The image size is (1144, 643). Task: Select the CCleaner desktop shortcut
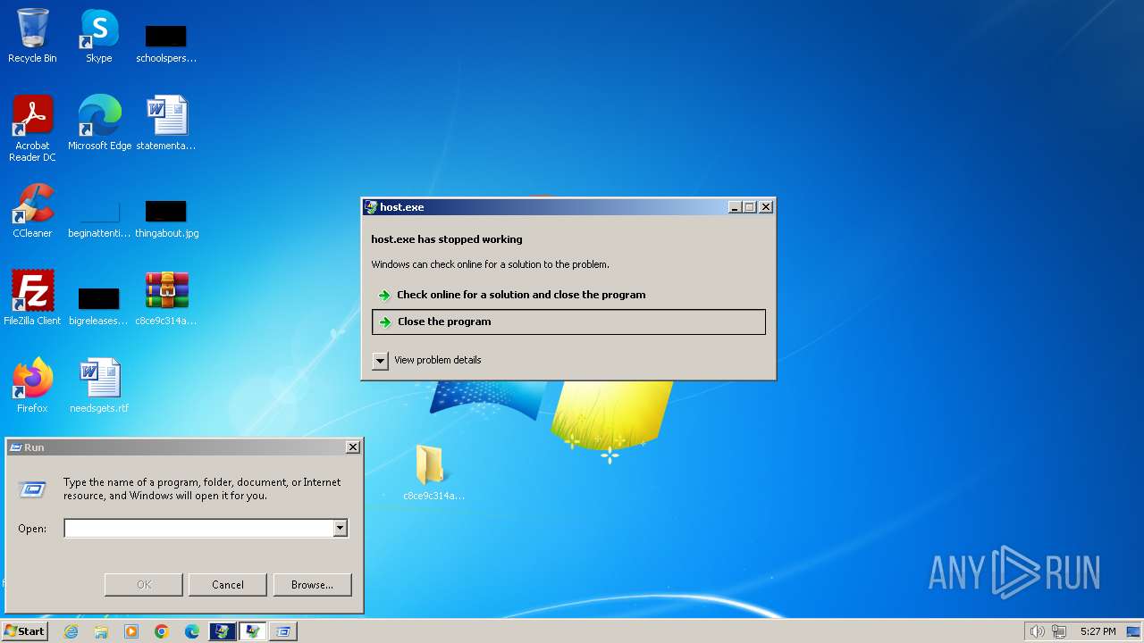point(33,210)
